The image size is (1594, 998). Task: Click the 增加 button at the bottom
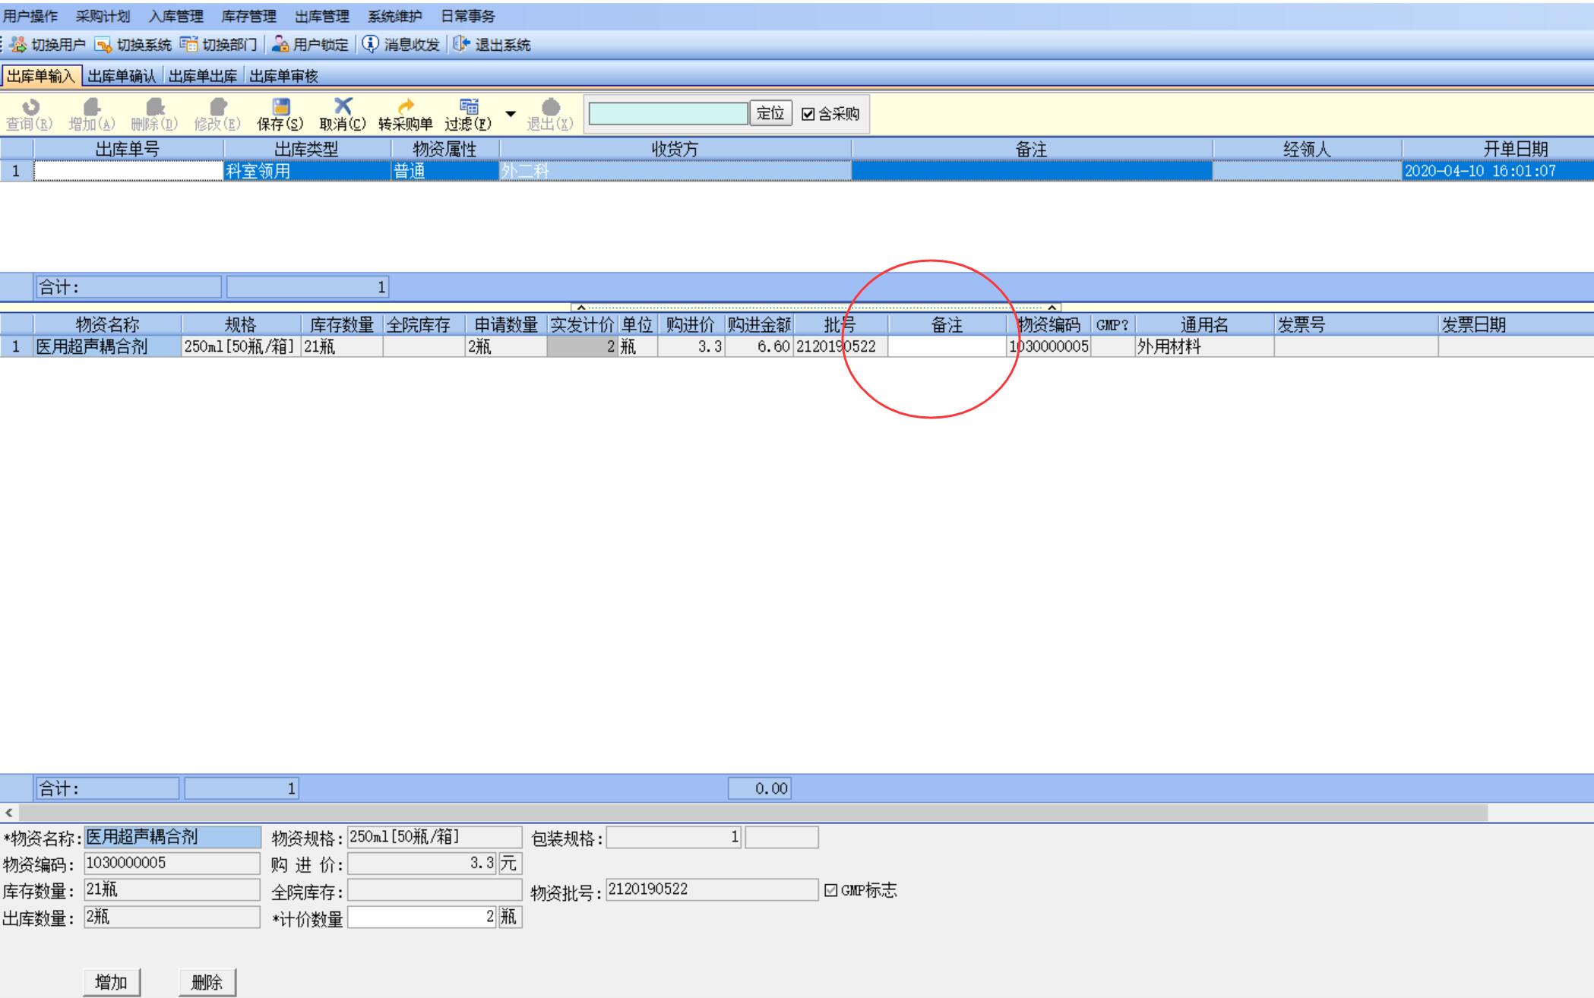[x=111, y=982]
